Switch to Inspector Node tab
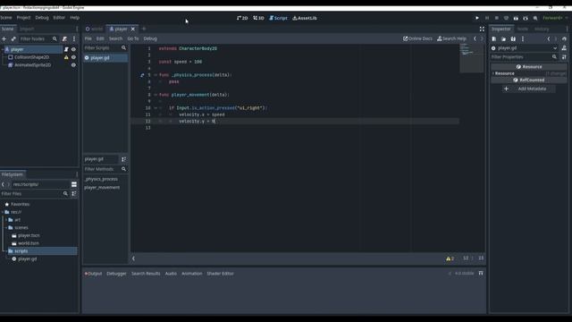 point(522,29)
